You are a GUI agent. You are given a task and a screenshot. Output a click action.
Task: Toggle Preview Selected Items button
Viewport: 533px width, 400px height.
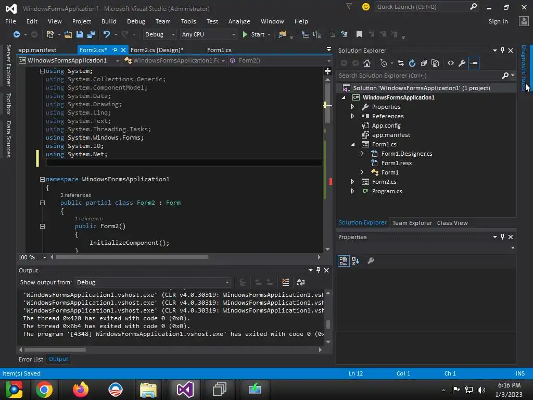click(x=474, y=63)
